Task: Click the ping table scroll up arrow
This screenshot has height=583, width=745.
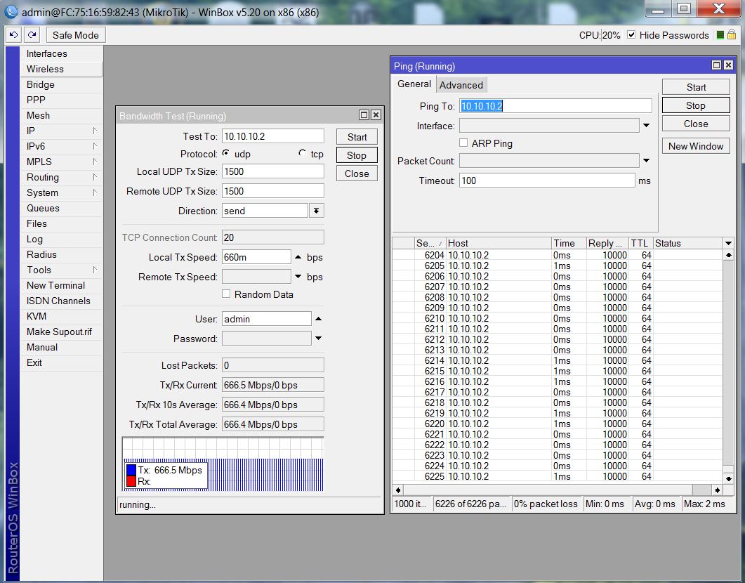Action: tap(728, 255)
